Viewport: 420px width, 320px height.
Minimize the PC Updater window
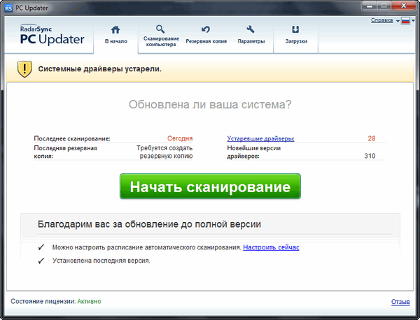tap(370, 6)
